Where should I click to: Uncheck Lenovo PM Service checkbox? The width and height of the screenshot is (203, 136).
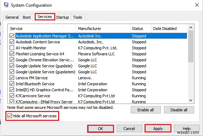(12, 78)
